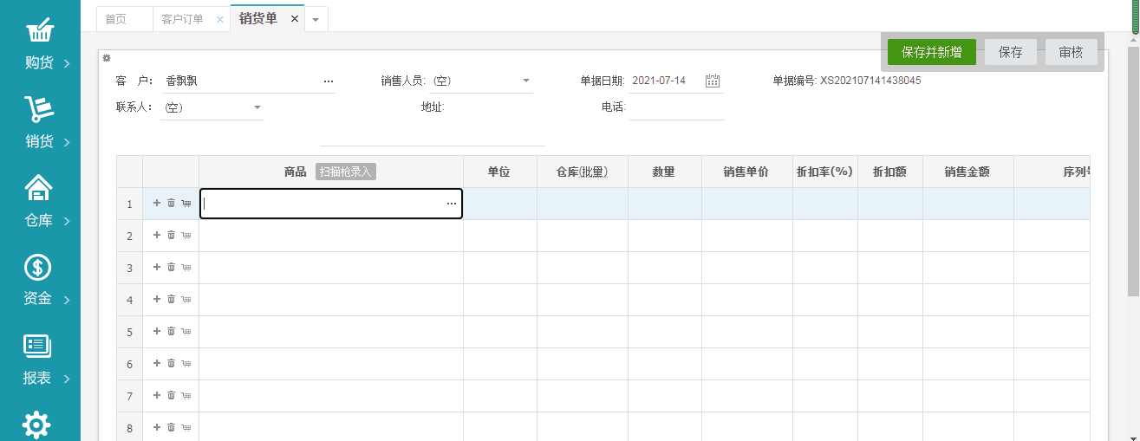Click the product lookup ellipsis in row 1
The image size is (1140, 441).
(x=452, y=204)
